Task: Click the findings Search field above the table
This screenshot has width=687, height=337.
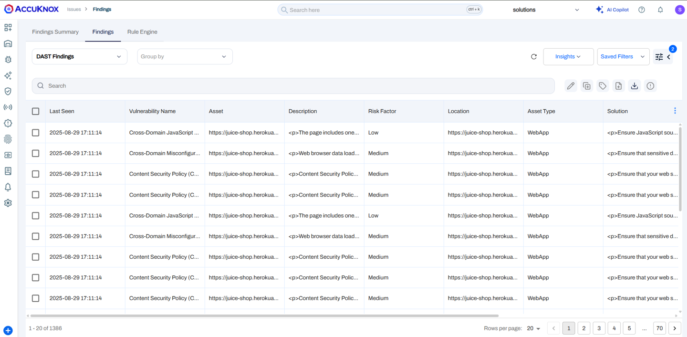Action: [293, 86]
